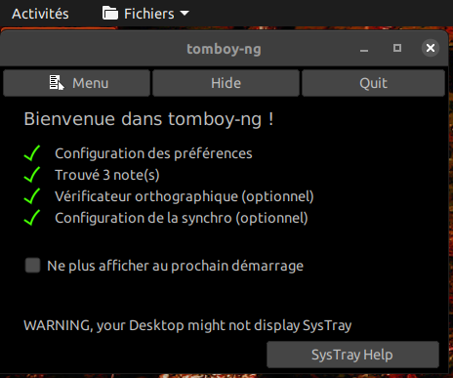Open SysTray Help
The height and width of the screenshot is (378, 453).
[x=352, y=355]
